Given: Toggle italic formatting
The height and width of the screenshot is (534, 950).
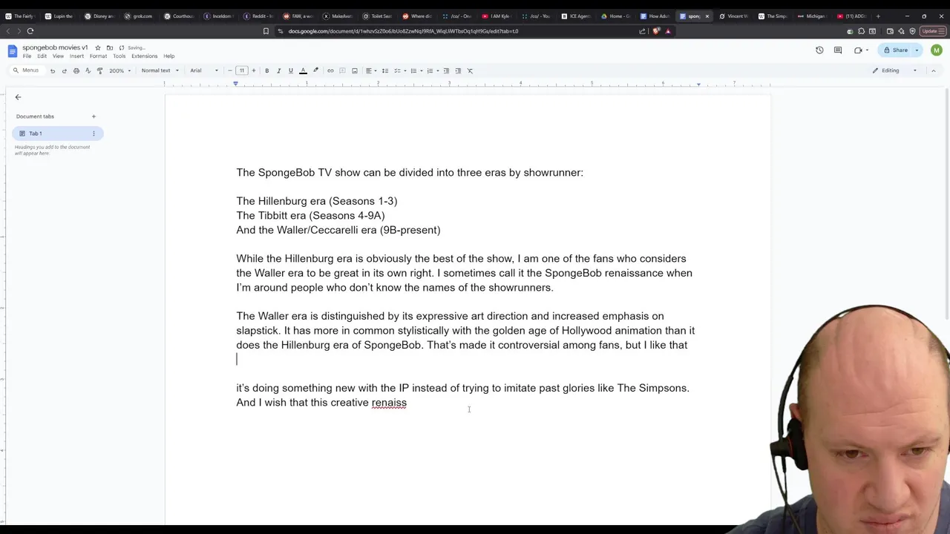Looking at the screenshot, I should 278,70.
